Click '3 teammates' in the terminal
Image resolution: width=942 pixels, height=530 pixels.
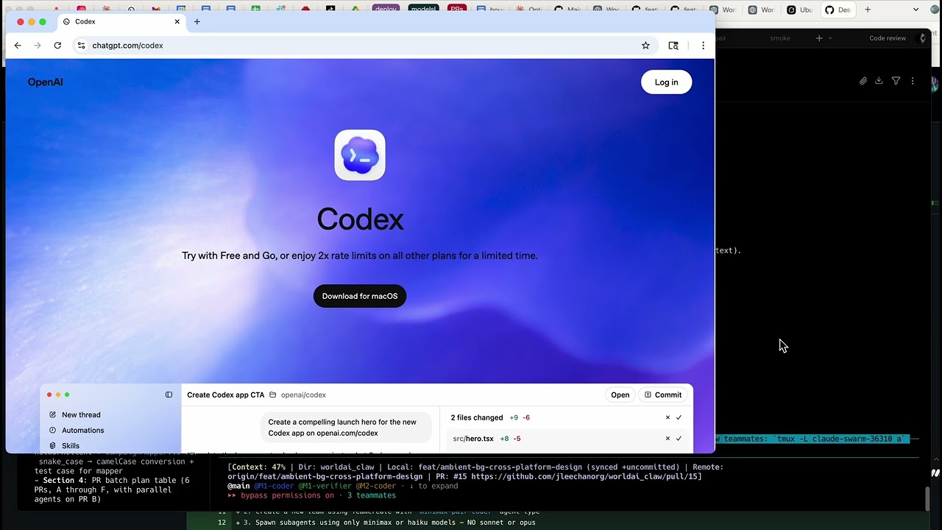click(x=371, y=495)
